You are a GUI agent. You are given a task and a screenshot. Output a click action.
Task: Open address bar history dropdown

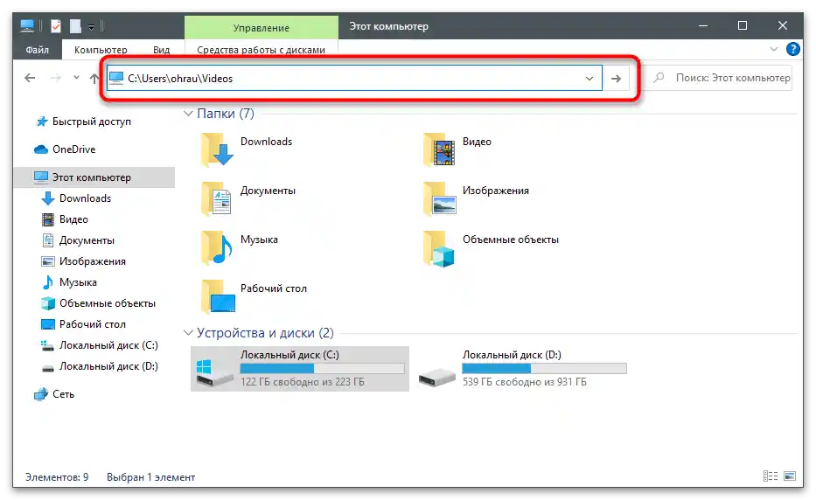click(x=589, y=79)
